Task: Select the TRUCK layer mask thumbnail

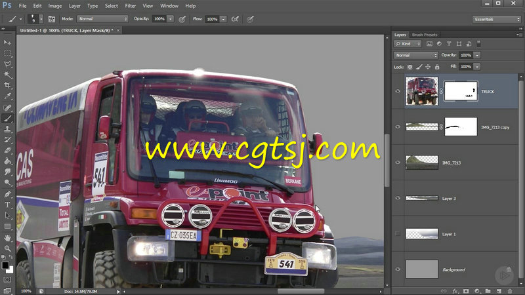Action: [x=461, y=91]
